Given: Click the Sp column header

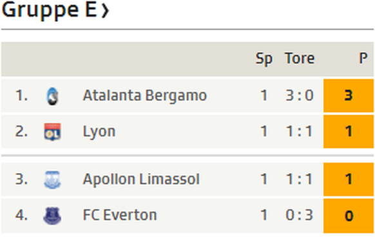Looking at the screenshot, I should (x=264, y=59).
